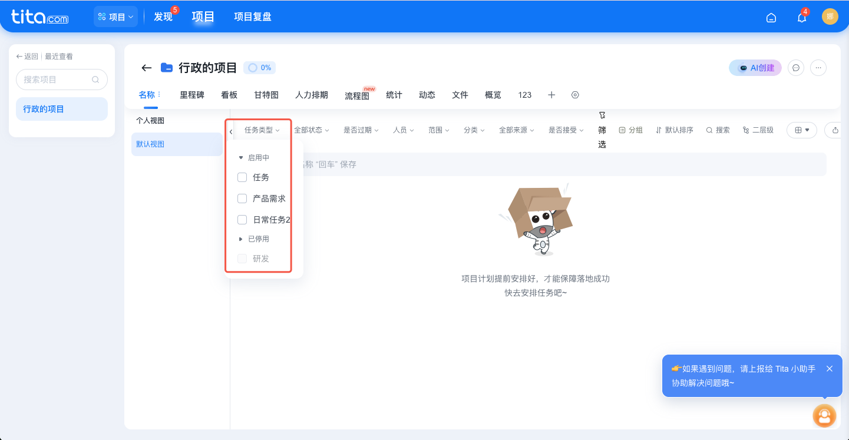
Task: Click the notification bell icon
Action: (801, 17)
